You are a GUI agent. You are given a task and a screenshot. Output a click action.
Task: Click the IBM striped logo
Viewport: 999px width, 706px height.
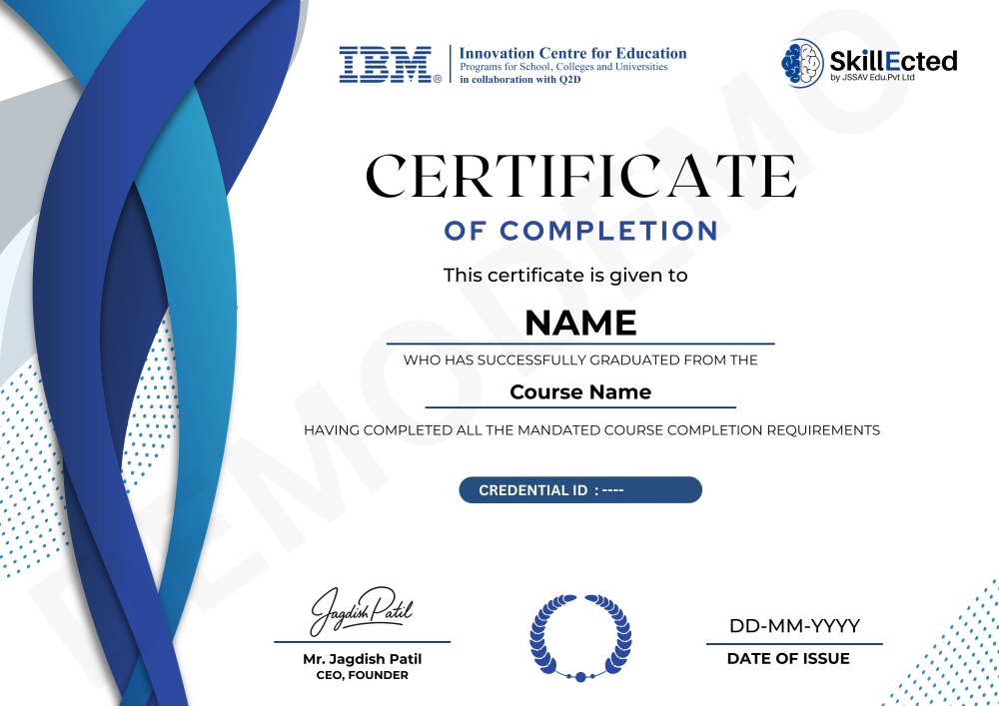[390, 64]
